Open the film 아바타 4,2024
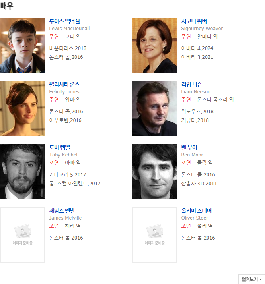This screenshot has height=284, width=265. click(197, 48)
